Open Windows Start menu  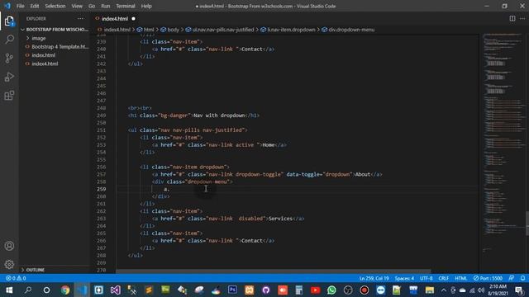click(x=9, y=290)
